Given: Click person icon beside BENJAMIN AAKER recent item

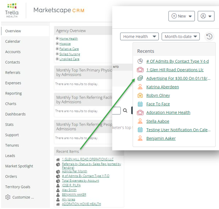Looking at the screenshot, I should [58, 195].
